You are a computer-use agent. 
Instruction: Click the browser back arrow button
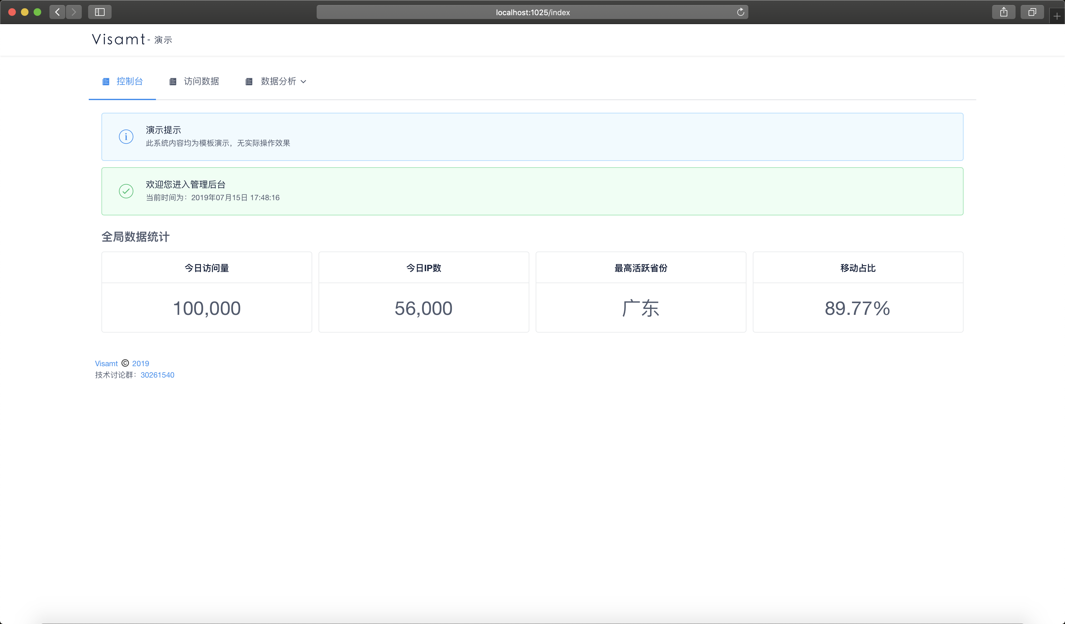coord(57,12)
